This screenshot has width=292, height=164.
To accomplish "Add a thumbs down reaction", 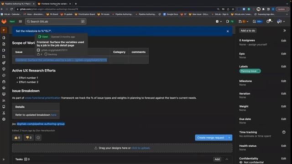I will tap(29, 138).
